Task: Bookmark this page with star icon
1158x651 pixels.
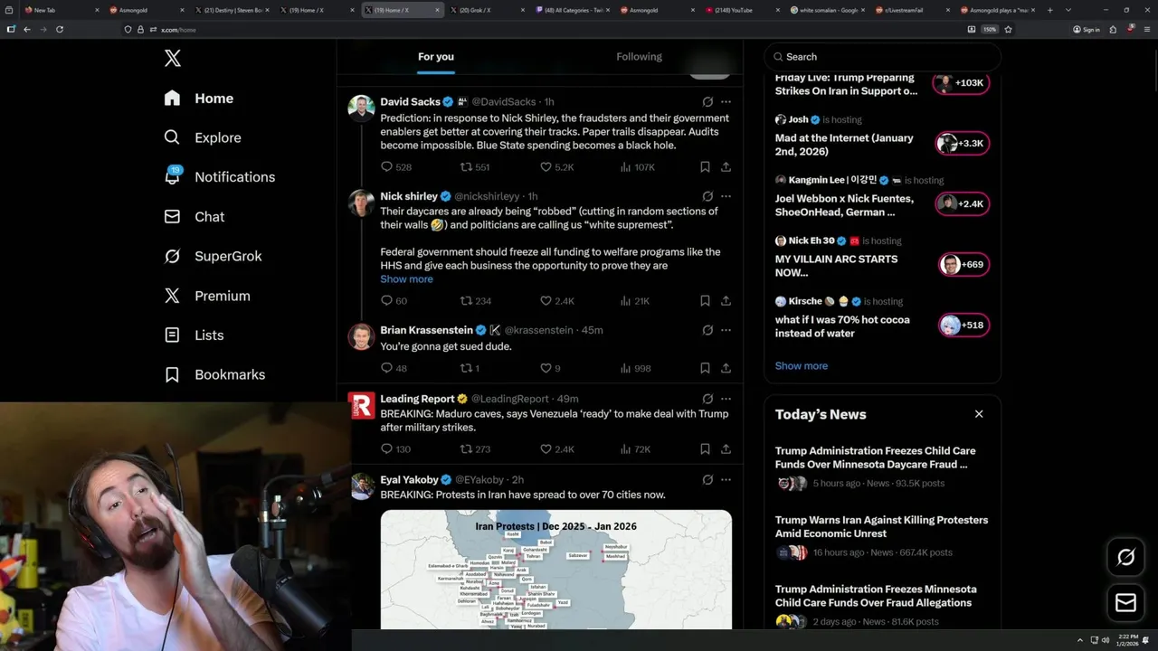Action: pyautogui.click(x=1008, y=29)
